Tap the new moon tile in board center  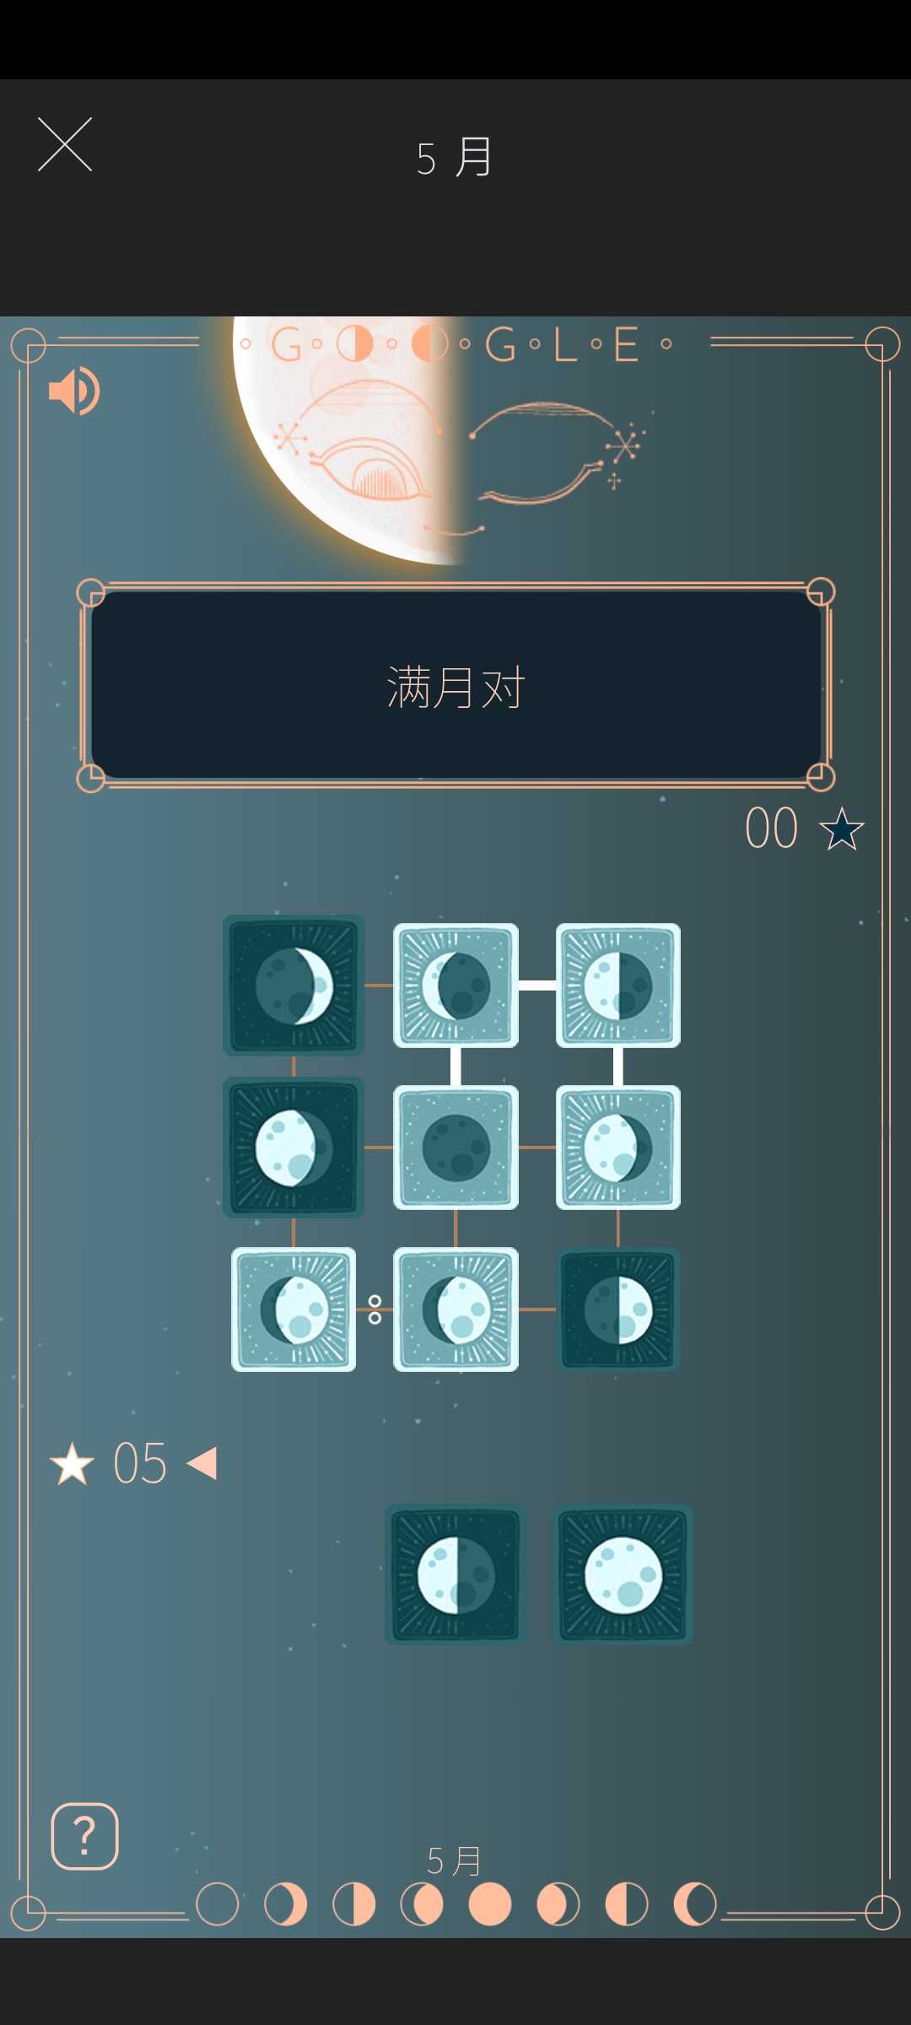(x=455, y=1147)
